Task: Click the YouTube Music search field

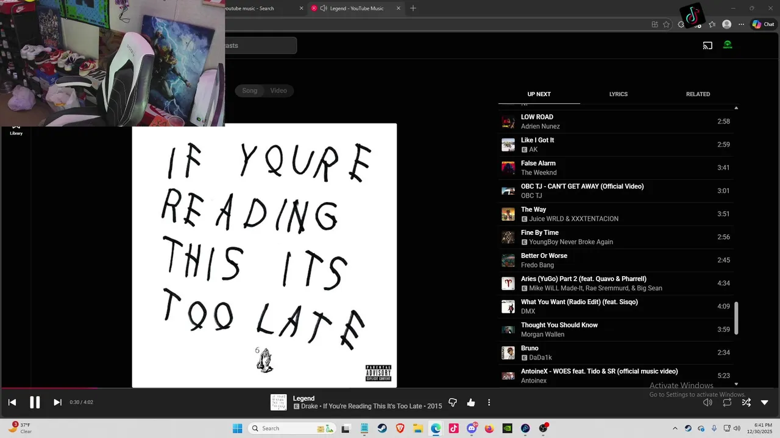Action: tap(261, 46)
